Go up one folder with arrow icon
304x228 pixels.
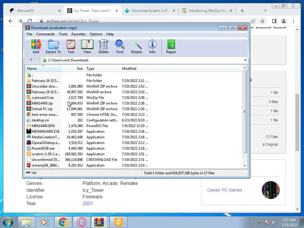point(31,60)
